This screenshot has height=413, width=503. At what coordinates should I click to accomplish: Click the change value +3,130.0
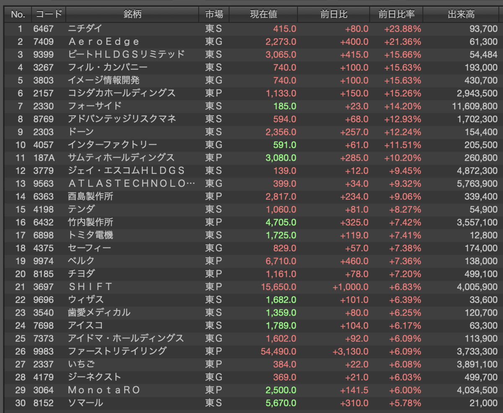(x=350, y=351)
